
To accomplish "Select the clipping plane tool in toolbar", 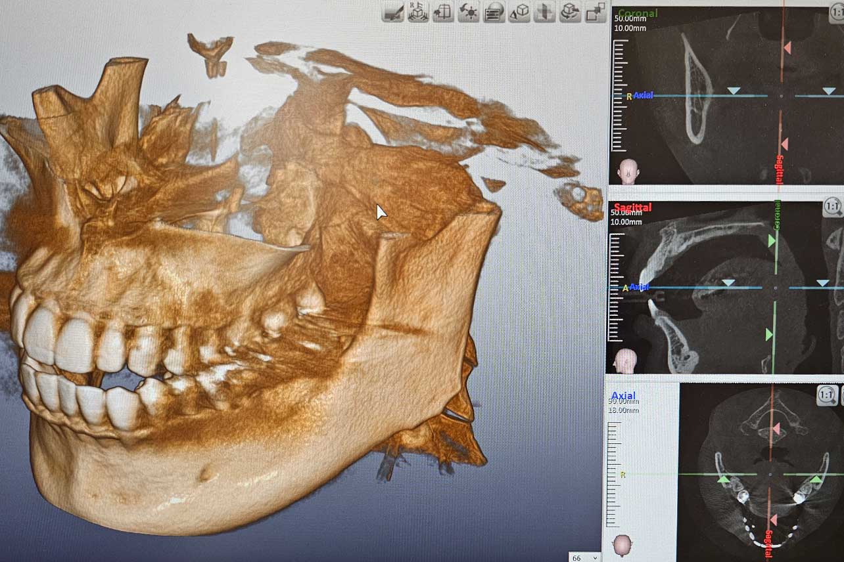I will pyautogui.click(x=393, y=12).
